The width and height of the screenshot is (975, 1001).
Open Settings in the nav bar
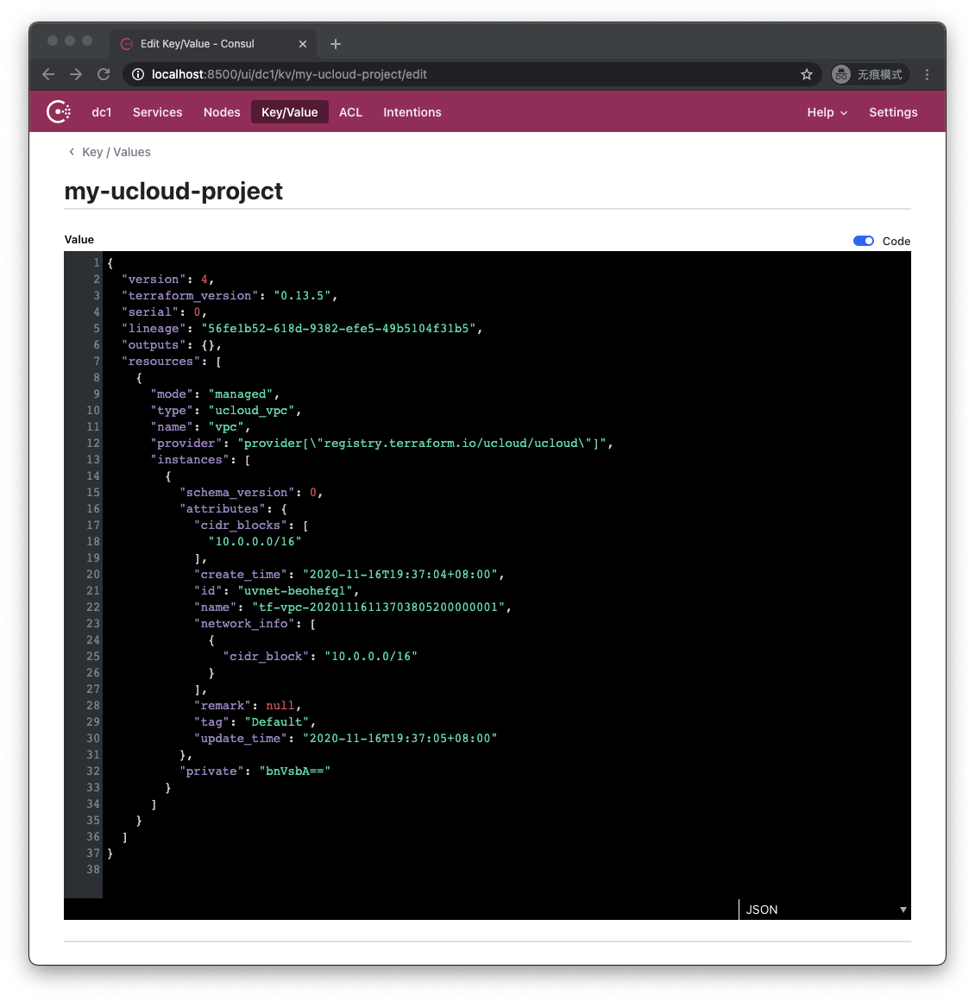(893, 112)
